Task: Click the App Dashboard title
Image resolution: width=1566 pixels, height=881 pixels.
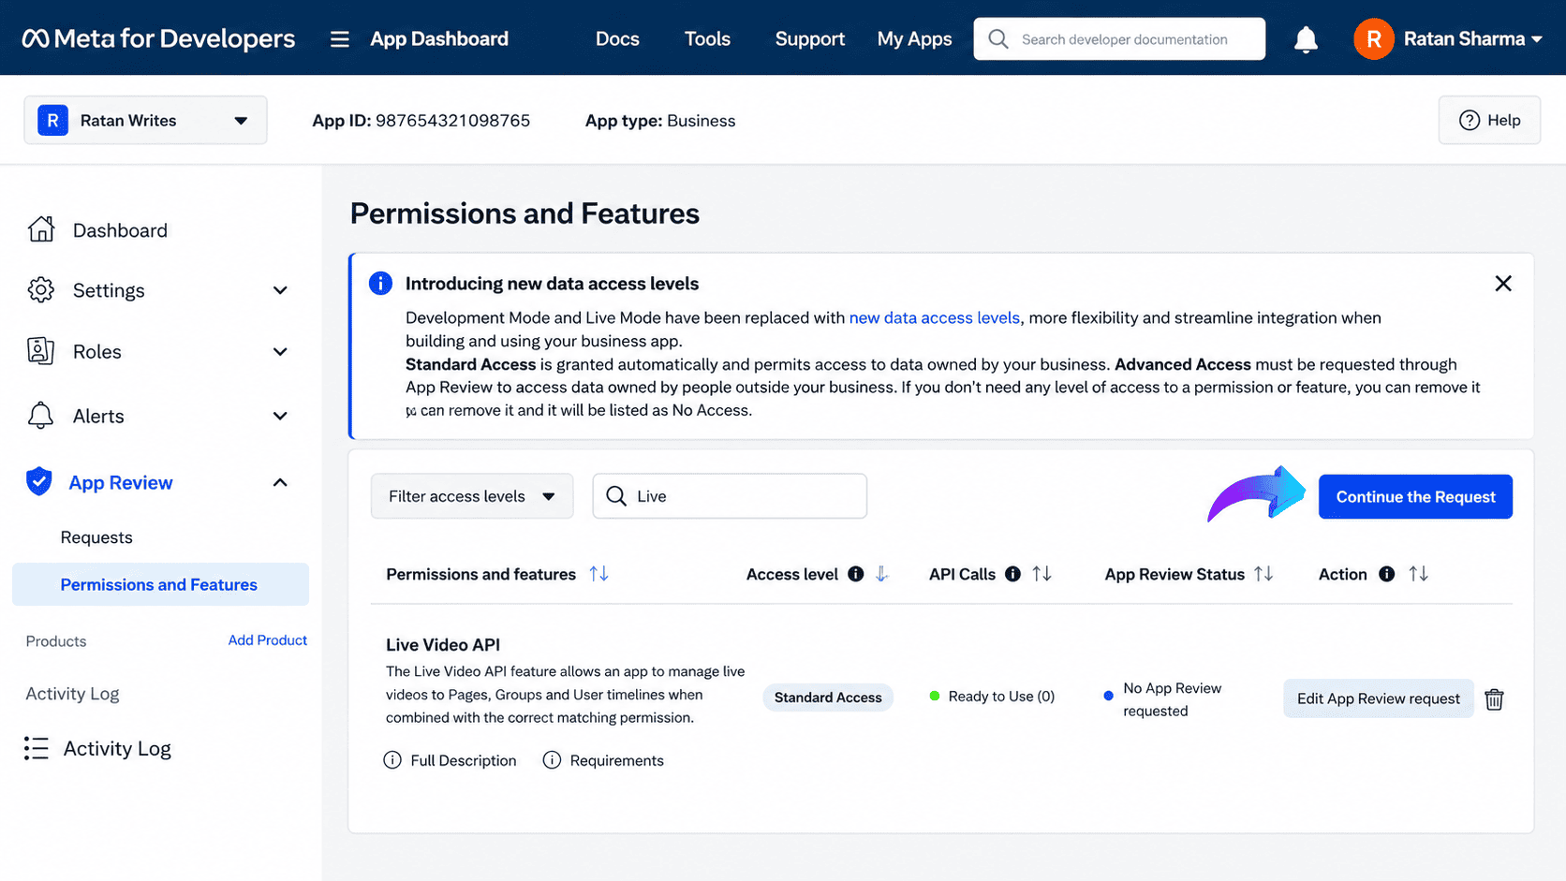Action: coord(439,38)
